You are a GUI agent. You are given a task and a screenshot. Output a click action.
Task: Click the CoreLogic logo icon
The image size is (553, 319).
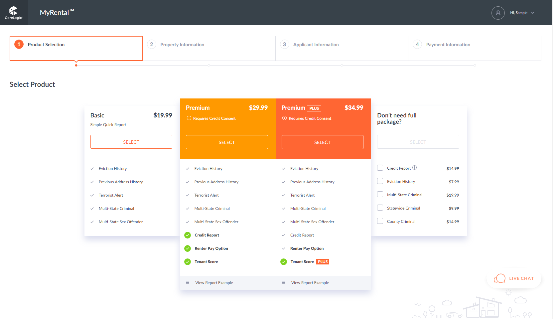coord(14,13)
